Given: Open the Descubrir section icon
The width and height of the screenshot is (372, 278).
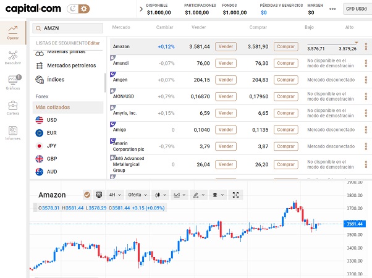Looking at the screenshot, I should [13, 57].
